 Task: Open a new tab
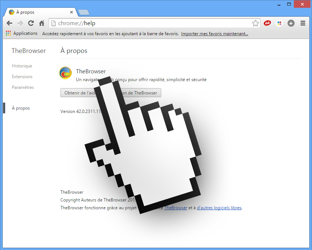click(x=84, y=12)
